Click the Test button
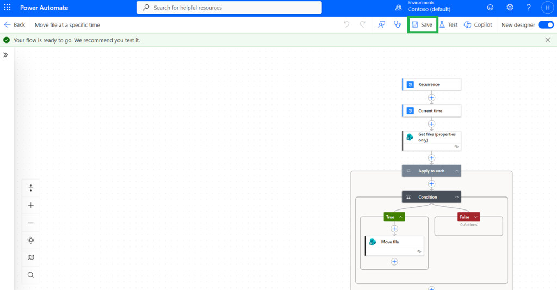Image resolution: width=557 pixels, height=290 pixels. tap(448, 25)
